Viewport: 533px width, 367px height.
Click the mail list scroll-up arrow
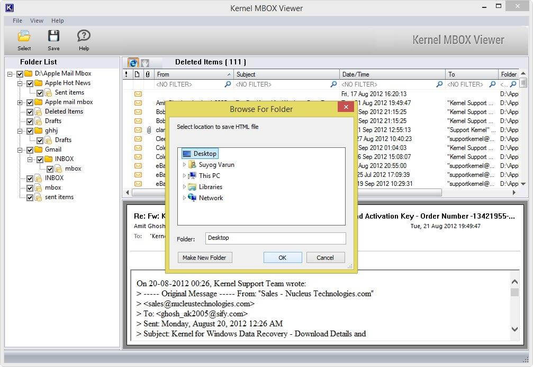click(x=523, y=73)
